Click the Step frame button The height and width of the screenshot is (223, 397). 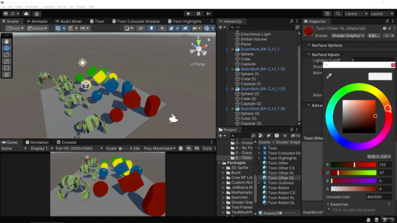[x=208, y=14]
